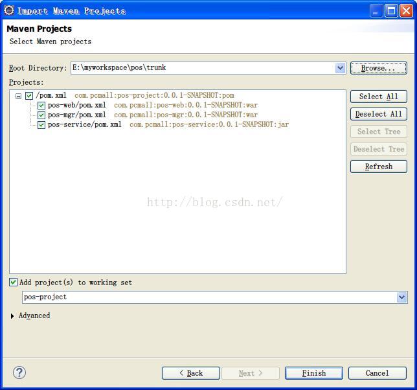Uncheck the pos-service/pom.xml checkbox

41,125
